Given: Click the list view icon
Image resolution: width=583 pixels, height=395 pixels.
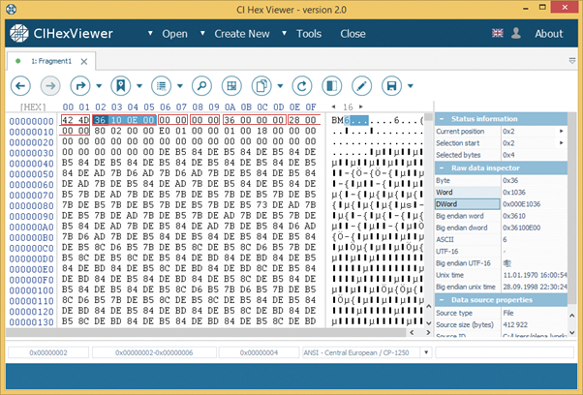Looking at the screenshot, I should click(161, 85).
